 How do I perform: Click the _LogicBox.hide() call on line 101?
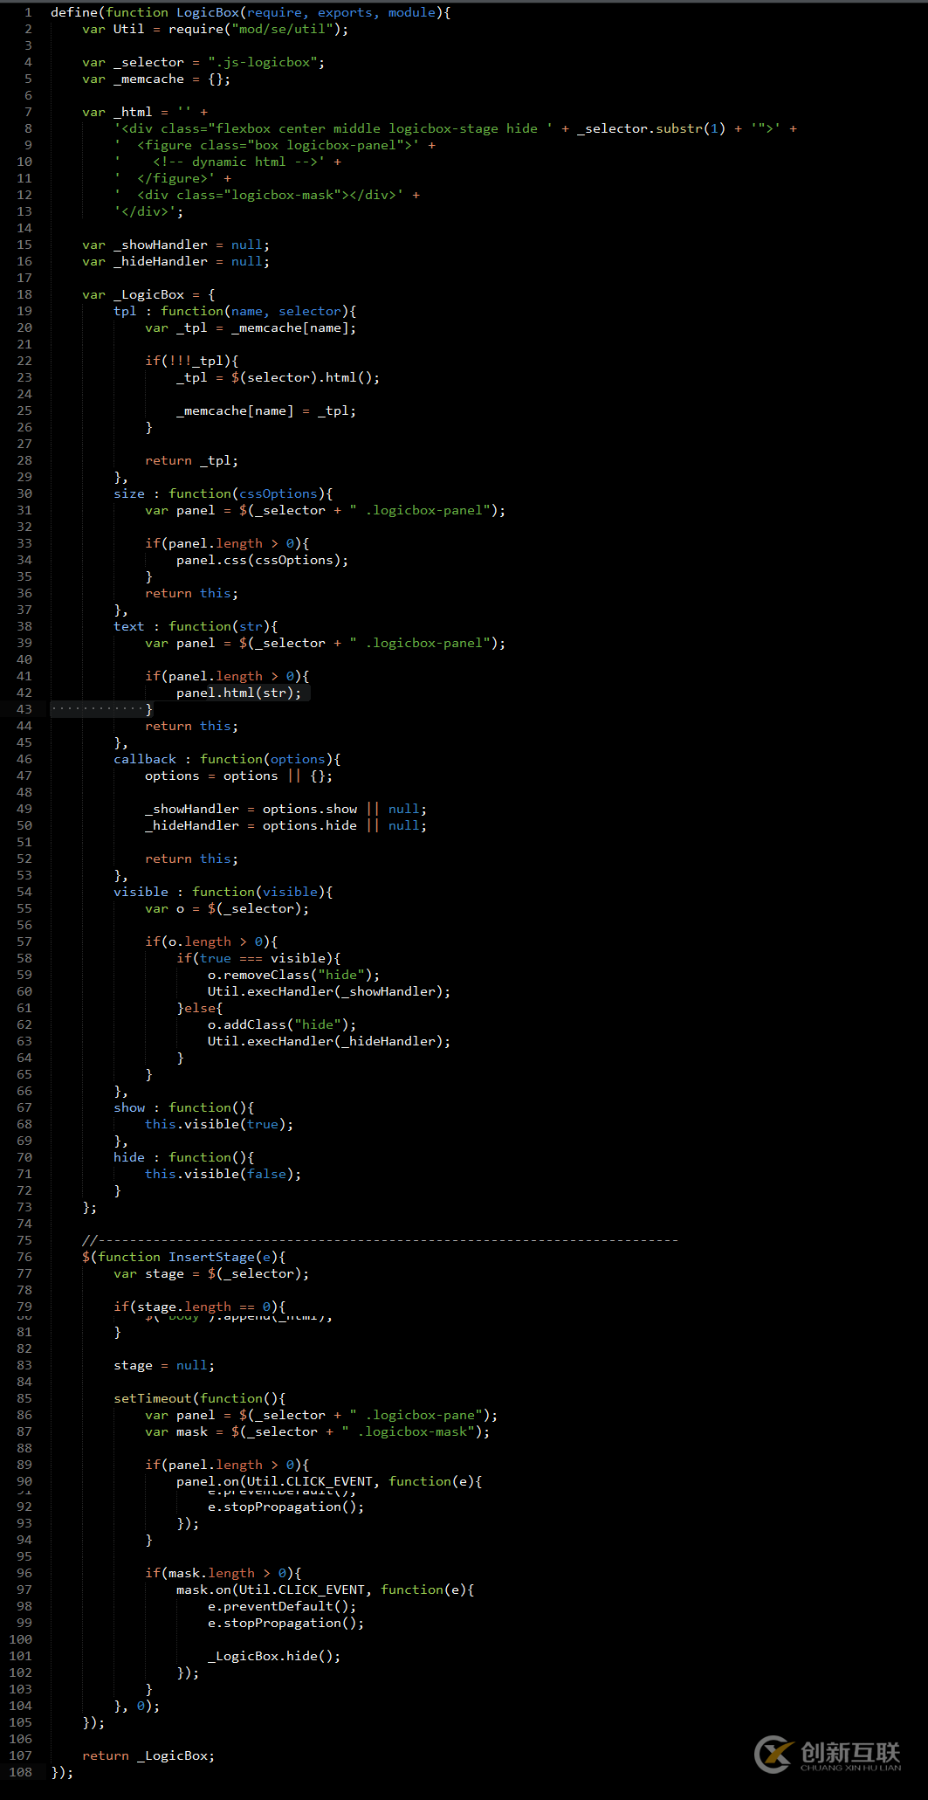point(273,1656)
